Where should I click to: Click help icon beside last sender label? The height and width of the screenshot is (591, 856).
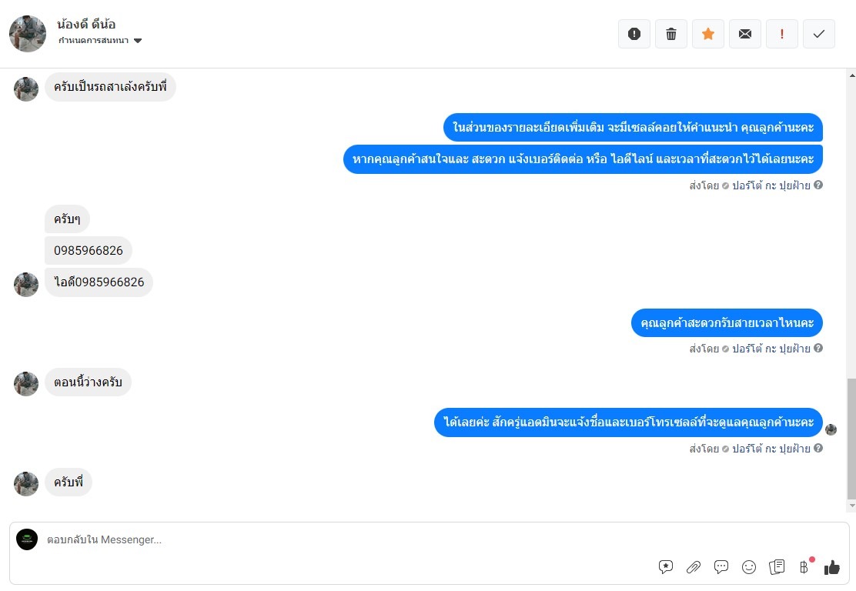click(818, 448)
